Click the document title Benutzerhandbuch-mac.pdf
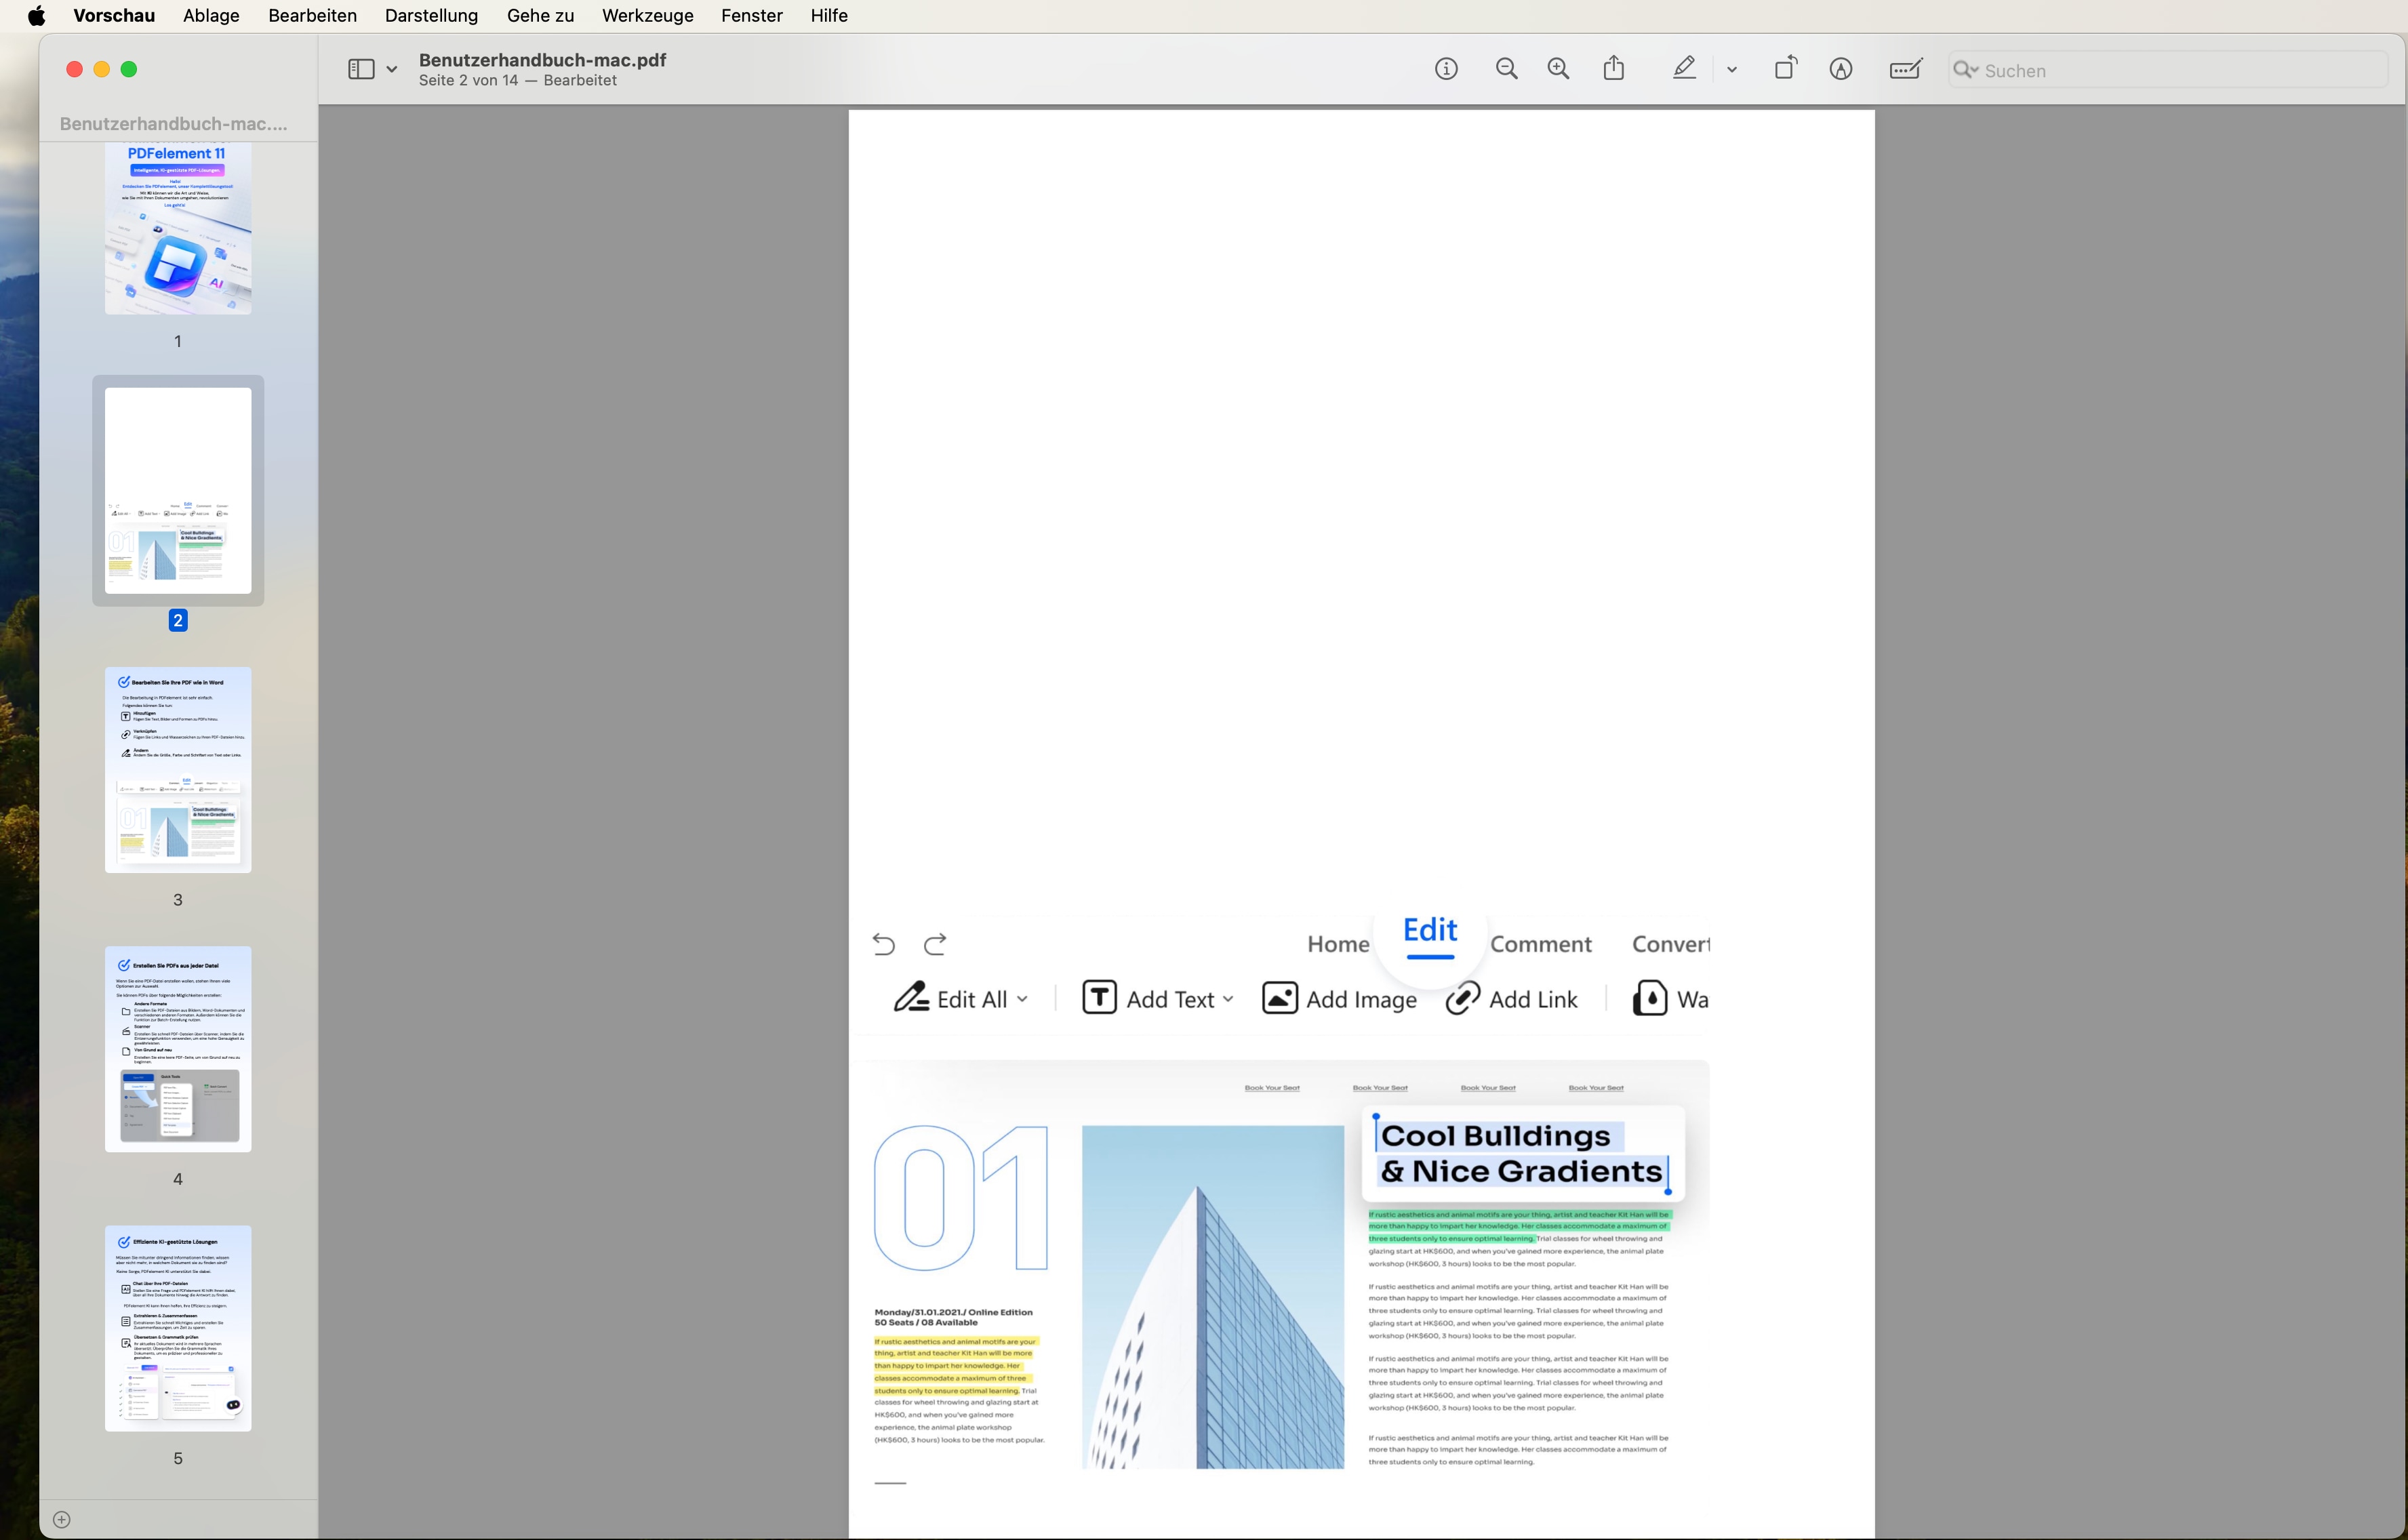The image size is (2408, 1540). (542, 60)
